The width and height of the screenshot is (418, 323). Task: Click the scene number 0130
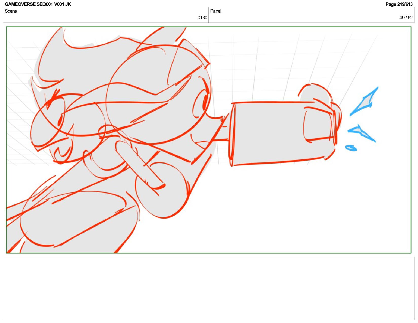202,18
